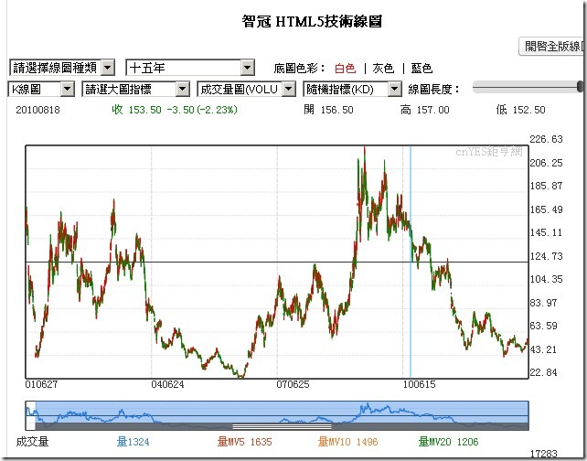Expand the 請選大圖指標 indicator dropdown
587x461 pixels.
click(x=135, y=89)
